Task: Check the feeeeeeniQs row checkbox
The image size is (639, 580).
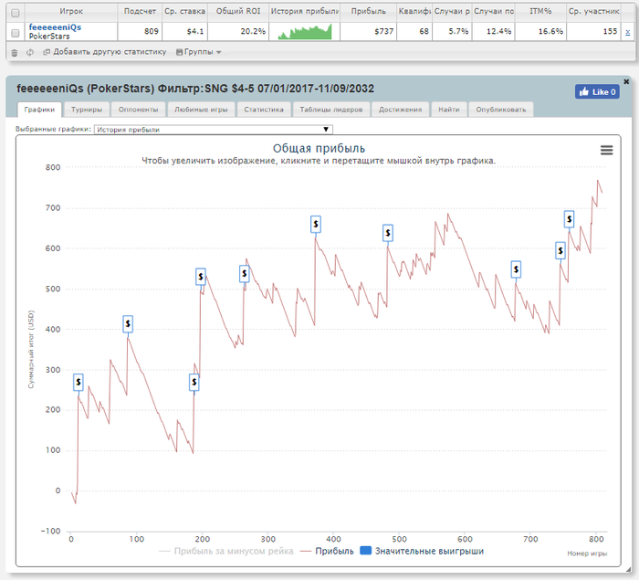Action: [x=16, y=33]
